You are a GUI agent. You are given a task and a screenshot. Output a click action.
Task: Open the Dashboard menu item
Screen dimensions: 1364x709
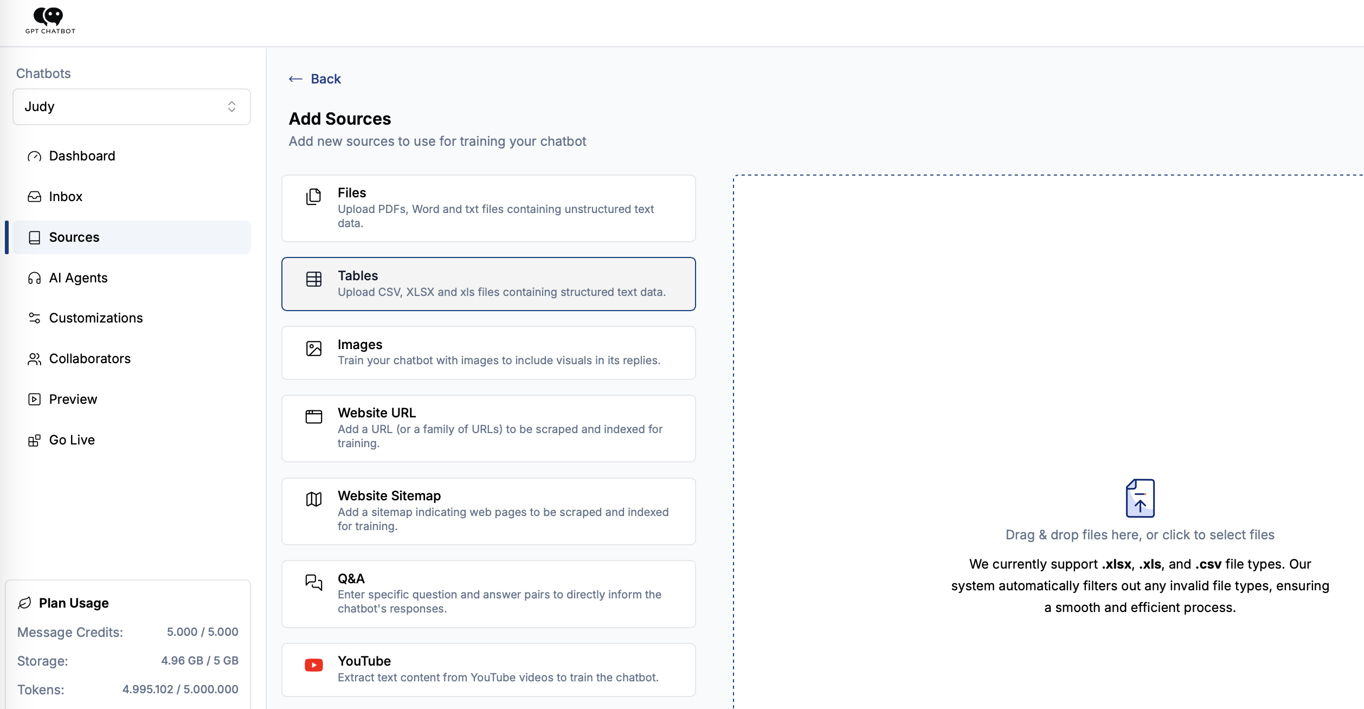coord(82,156)
